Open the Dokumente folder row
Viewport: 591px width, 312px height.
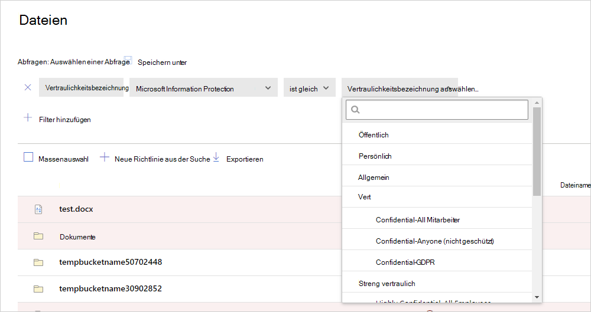tap(77, 237)
